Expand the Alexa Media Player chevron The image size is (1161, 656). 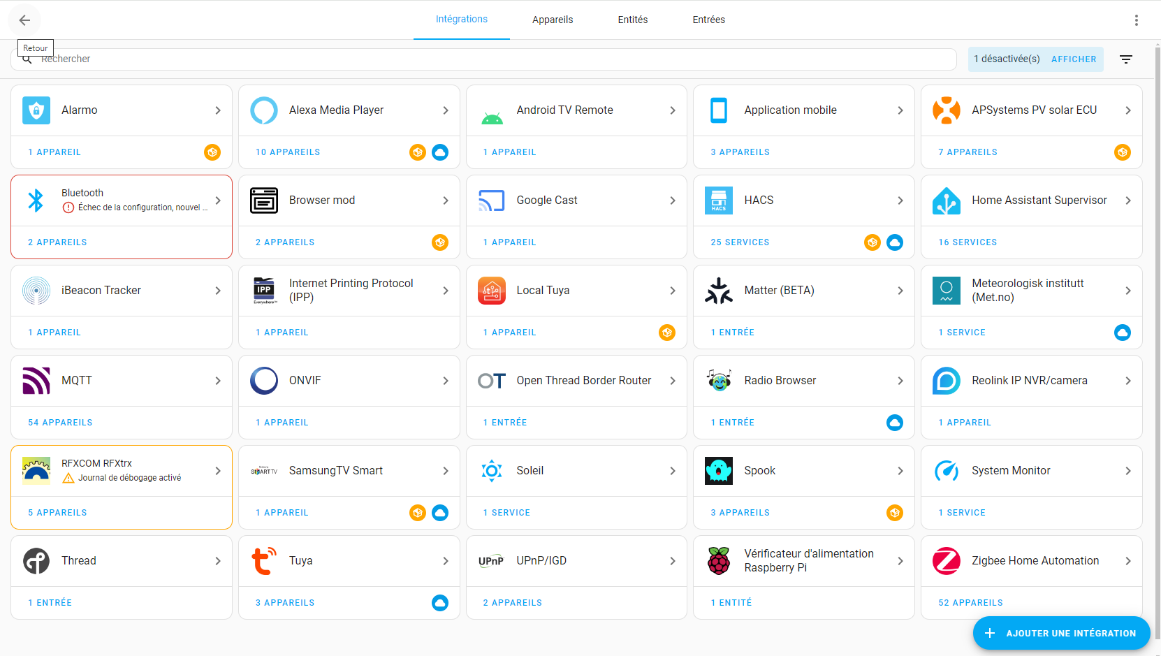(x=446, y=110)
